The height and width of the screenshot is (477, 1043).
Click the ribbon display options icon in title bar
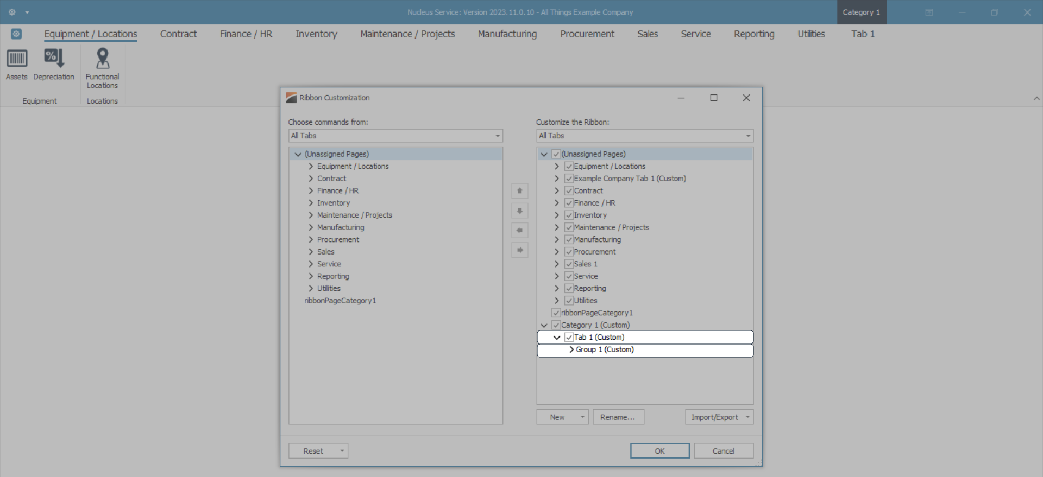click(x=929, y=12)
